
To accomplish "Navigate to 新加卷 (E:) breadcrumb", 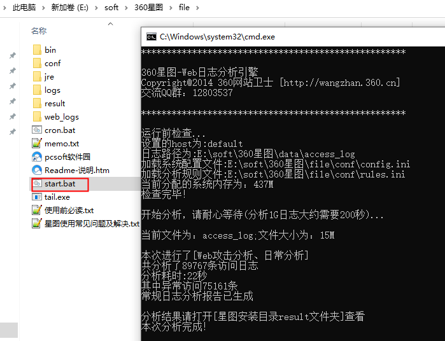I will point(70,8).
